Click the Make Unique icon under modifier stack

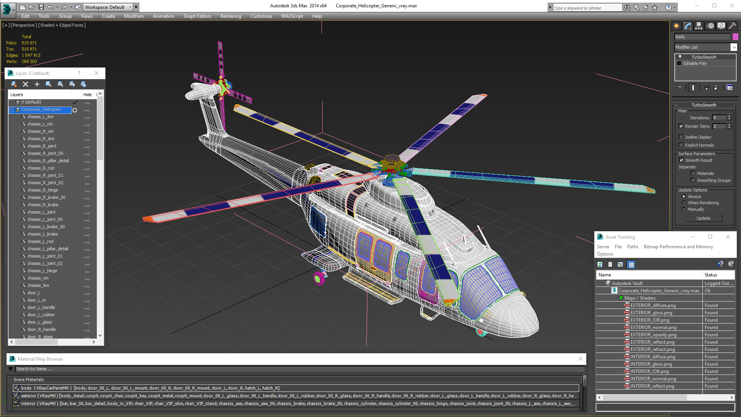pyautogui.click(x=706, y=88)
